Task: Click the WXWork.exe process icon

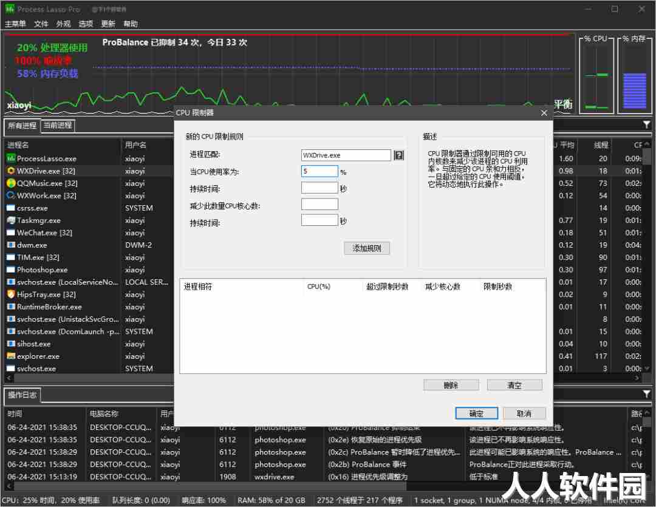Action: pyautogui.click(x=10, y=196)
